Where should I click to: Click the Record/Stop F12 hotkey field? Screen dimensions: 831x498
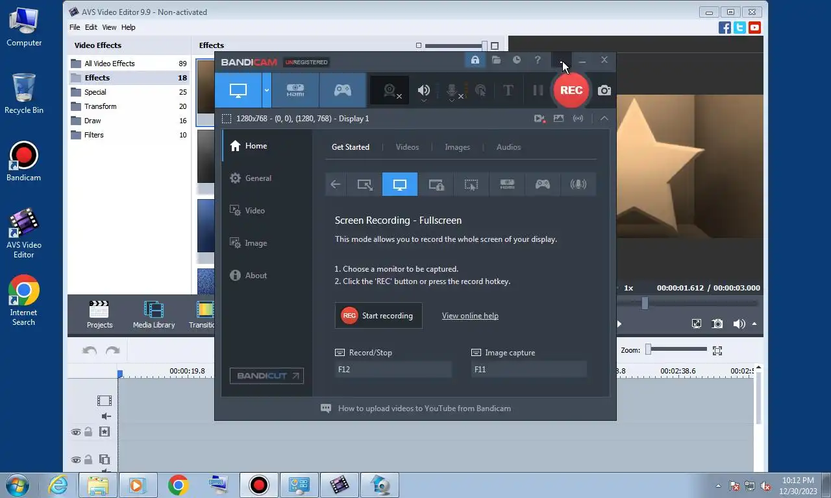(x=393, y=370)
